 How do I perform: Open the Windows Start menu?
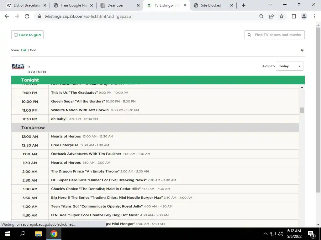(8, 234)
